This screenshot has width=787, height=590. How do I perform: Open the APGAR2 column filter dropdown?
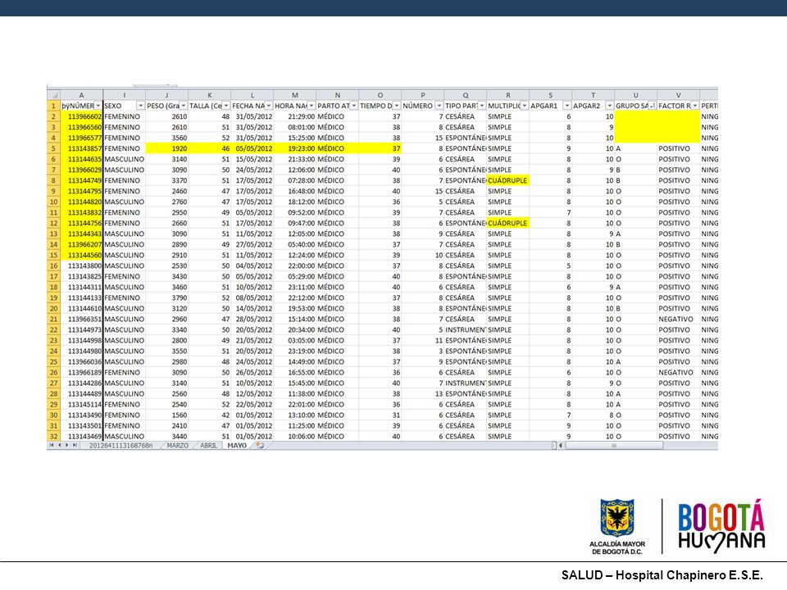click(610, 106)
